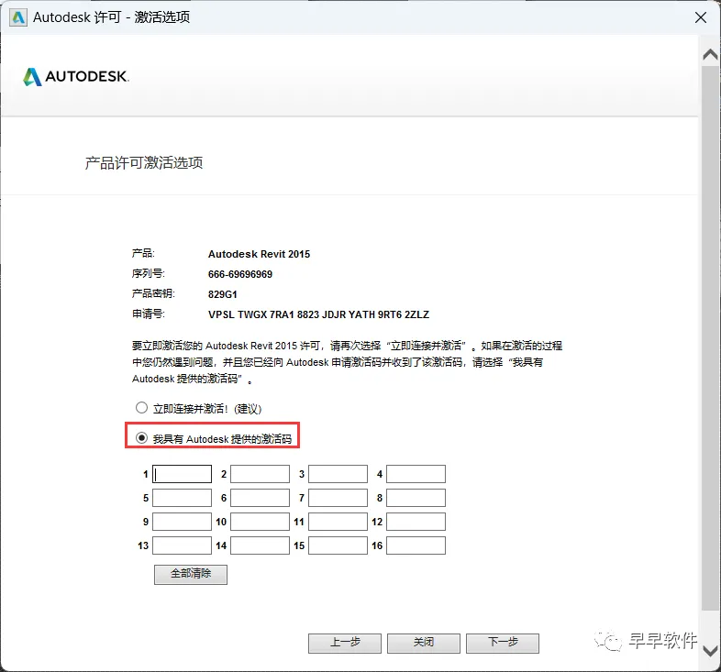This screenshot has width=721, height=672.
Task: Click the vertical scrollbar thumb
Action: click(x=710, y=338)
